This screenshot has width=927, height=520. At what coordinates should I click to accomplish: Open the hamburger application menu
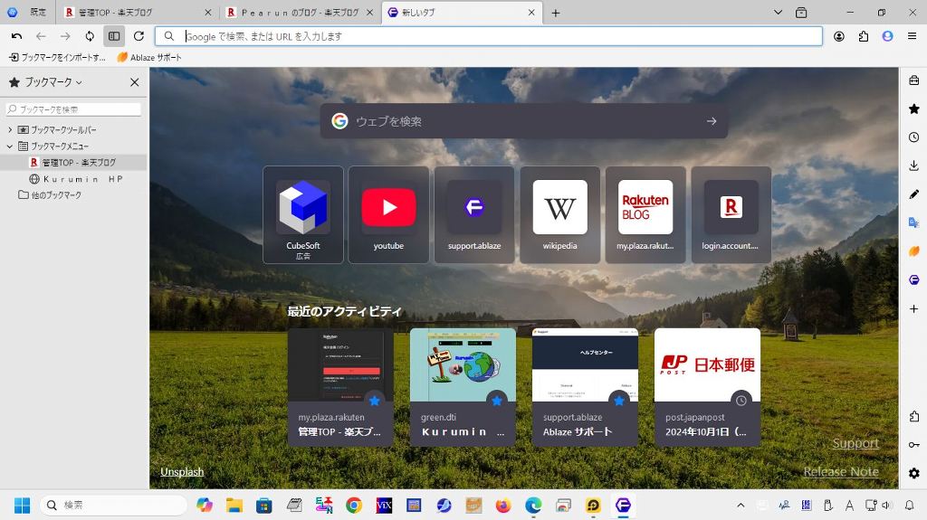(x=912, y=36)
